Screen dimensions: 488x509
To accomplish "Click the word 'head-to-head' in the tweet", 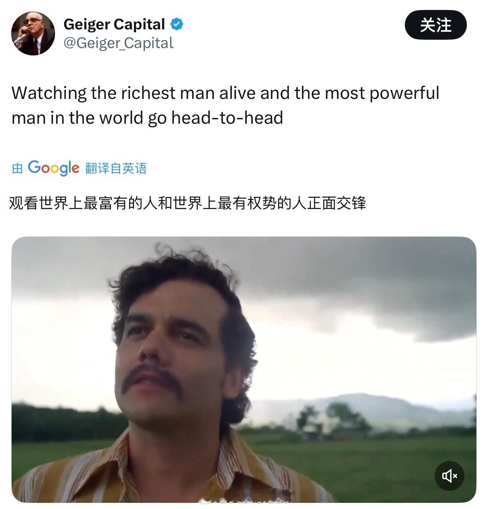I will pyautogui.click(x=227, y=118).
